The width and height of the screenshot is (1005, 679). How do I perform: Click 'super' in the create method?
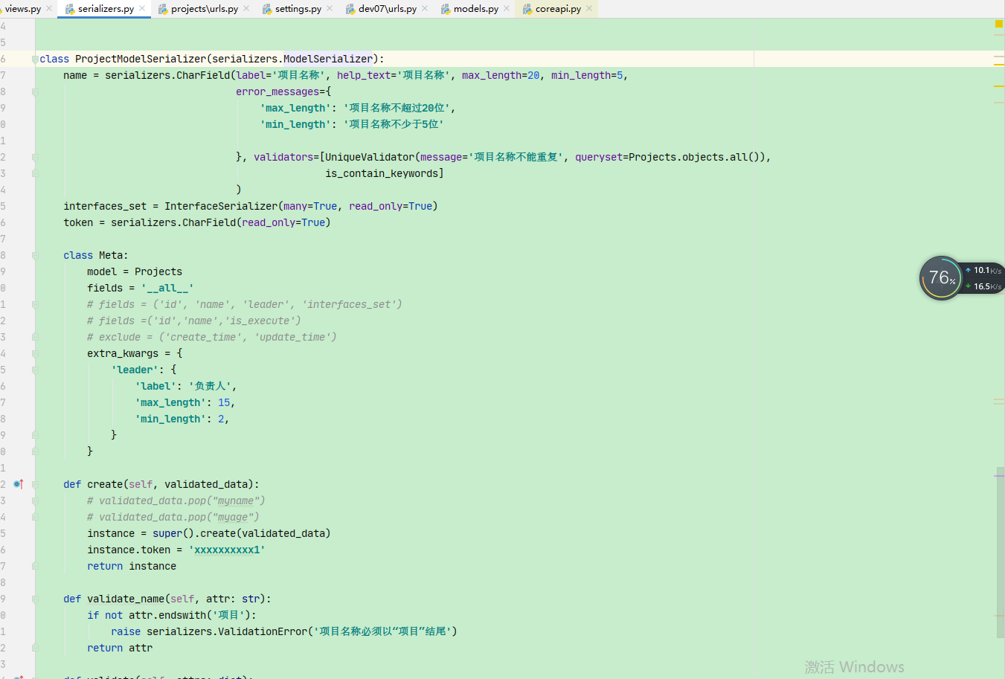(167, 533)
